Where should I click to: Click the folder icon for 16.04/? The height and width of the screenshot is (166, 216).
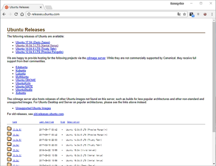tap(9, 159)
